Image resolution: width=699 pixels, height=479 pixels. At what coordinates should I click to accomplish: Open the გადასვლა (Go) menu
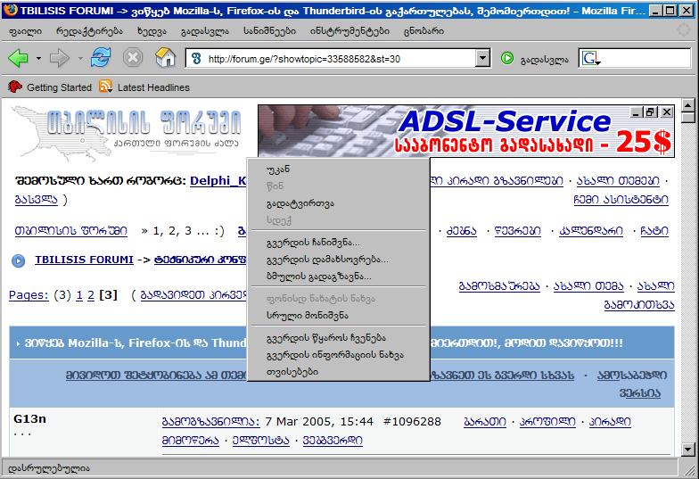coord(205,30)
